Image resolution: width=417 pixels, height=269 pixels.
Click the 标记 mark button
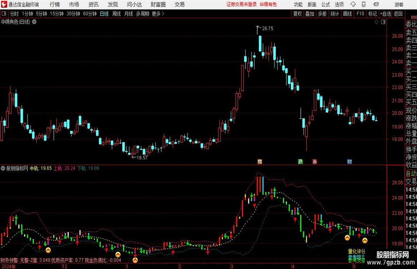pyautogui.click(x=372, y=14)
